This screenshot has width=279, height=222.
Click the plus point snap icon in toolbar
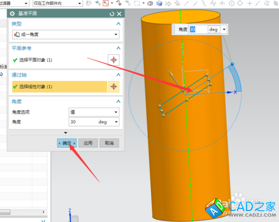pyautogui.click(x=249, y=3)
